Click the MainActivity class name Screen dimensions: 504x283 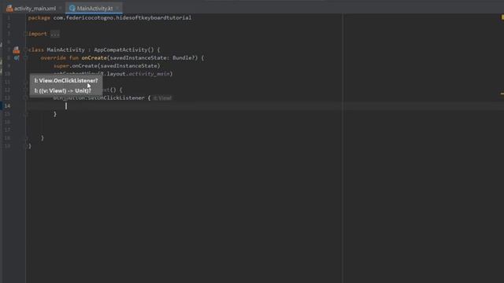point(66,50)
